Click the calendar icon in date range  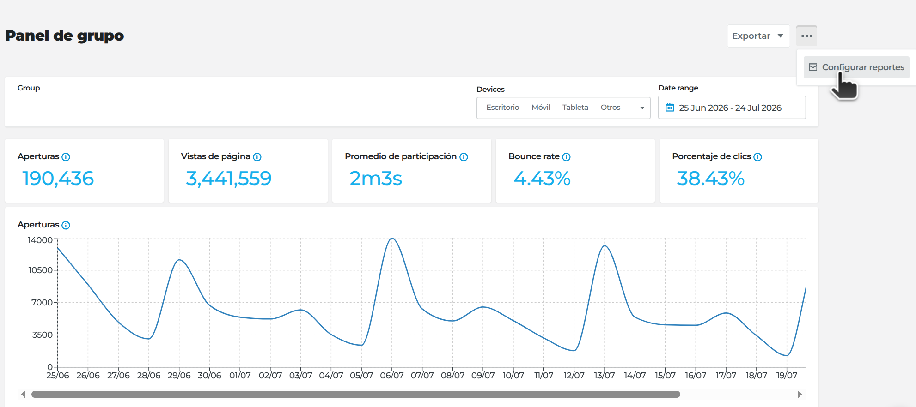pos(670,108)
